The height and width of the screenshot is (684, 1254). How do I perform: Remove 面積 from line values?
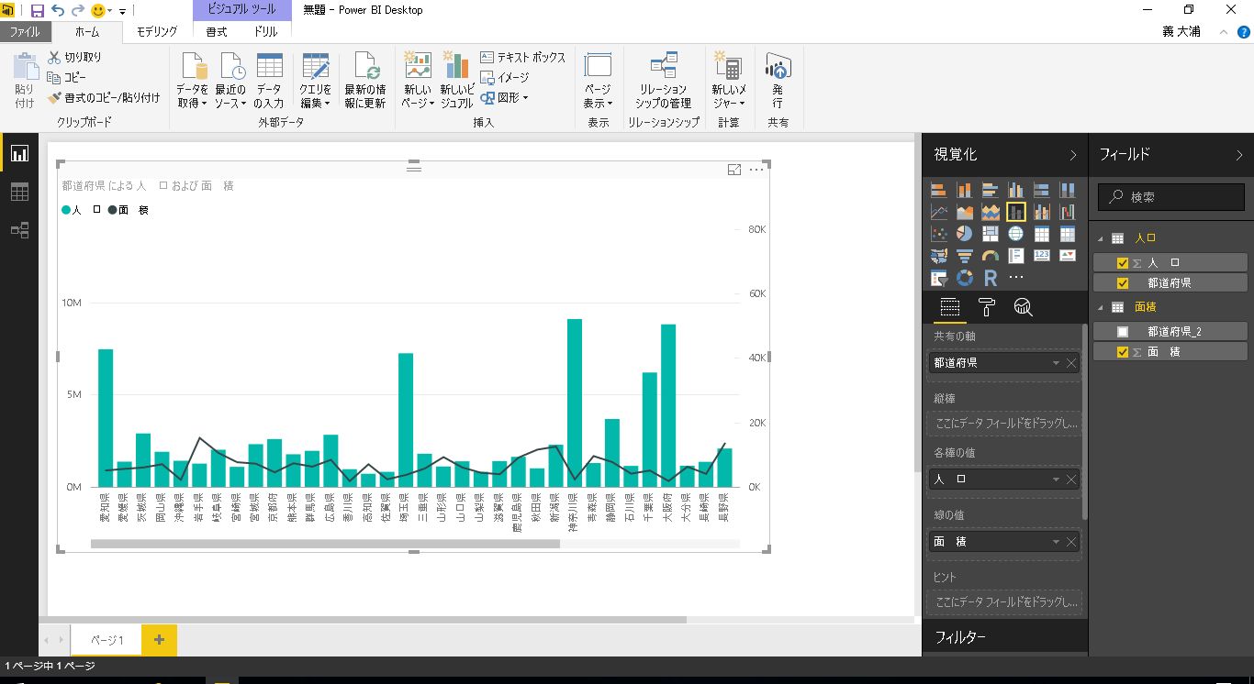(x=1071, y=542)
